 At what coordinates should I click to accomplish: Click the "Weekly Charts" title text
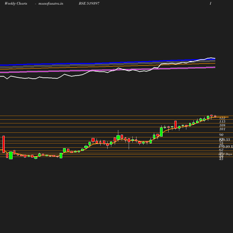tap(16, 4)
